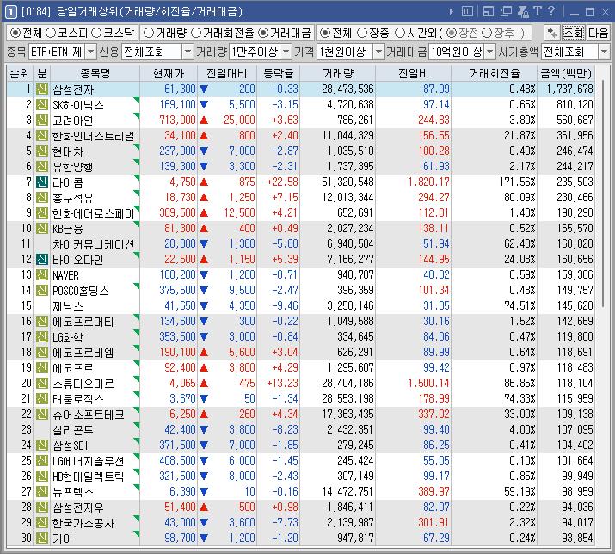Open the 신용 전체조회 dropdown
This screenshot has height=554, width=615.
point(188,52)
